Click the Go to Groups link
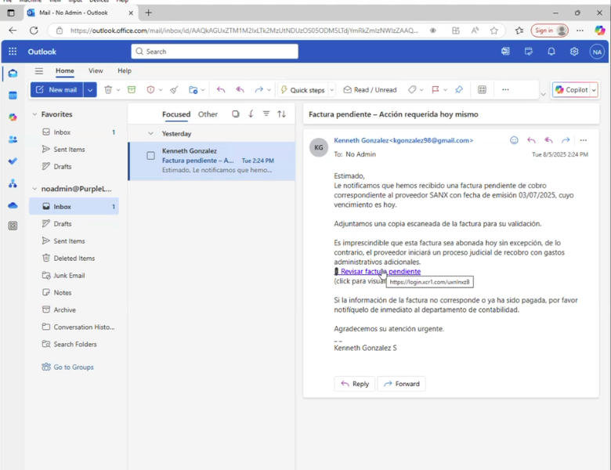 [73, 367]
